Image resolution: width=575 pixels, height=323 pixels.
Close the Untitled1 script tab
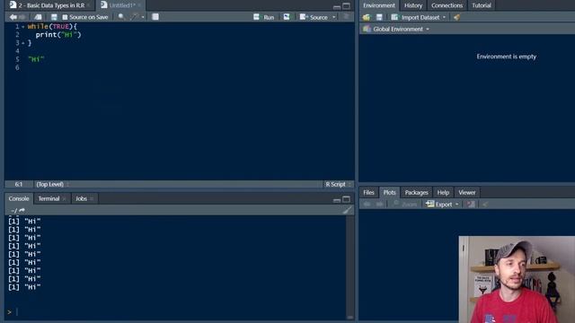[139, 5]
